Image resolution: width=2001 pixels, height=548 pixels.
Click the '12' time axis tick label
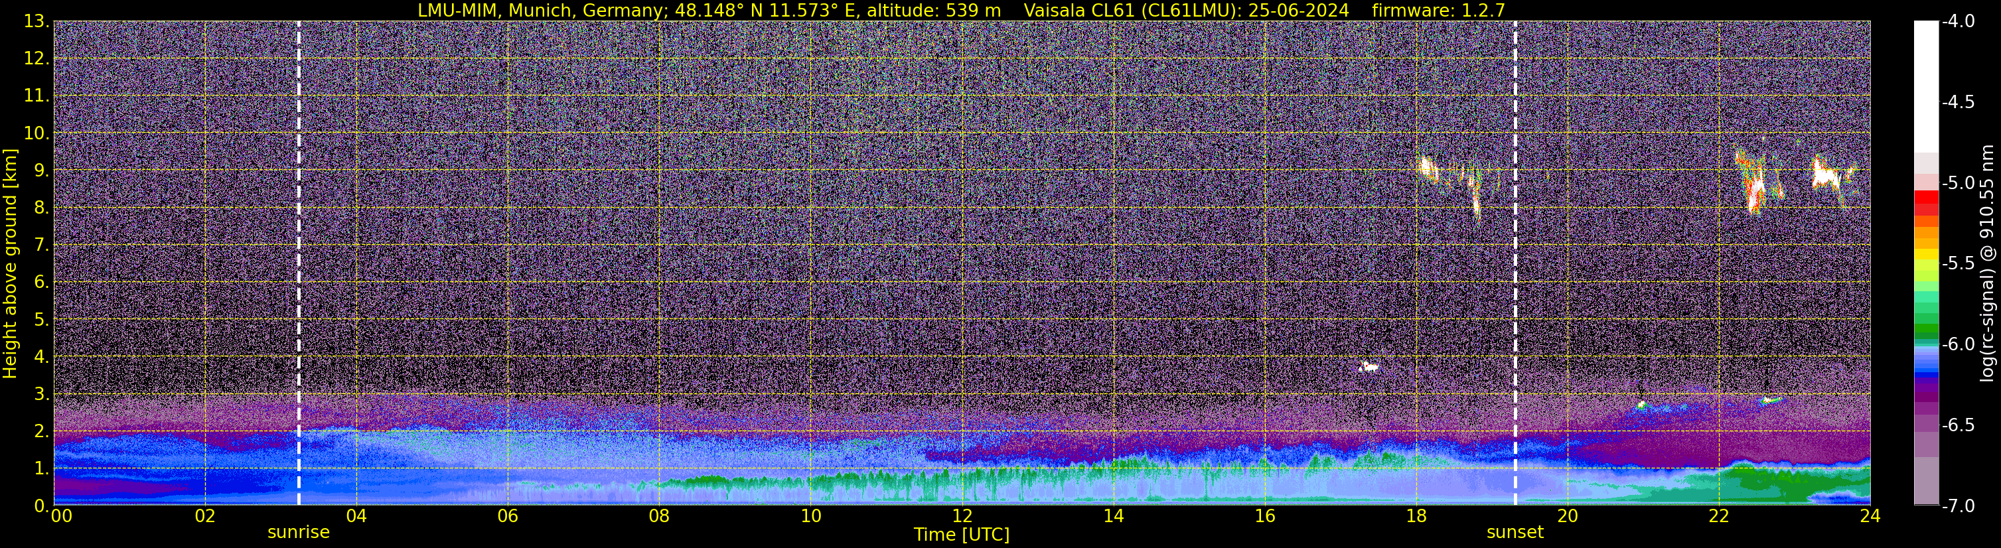[962, 516]
